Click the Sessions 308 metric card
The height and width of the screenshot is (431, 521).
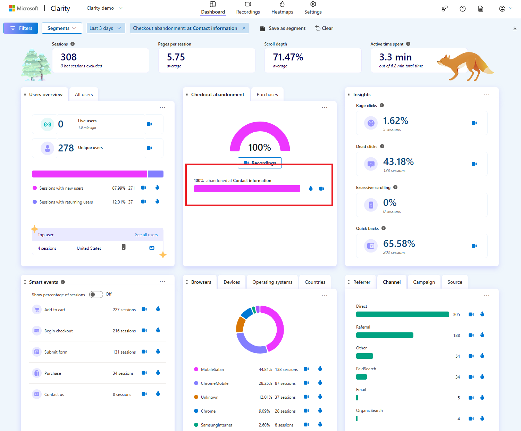click(101, 60)
